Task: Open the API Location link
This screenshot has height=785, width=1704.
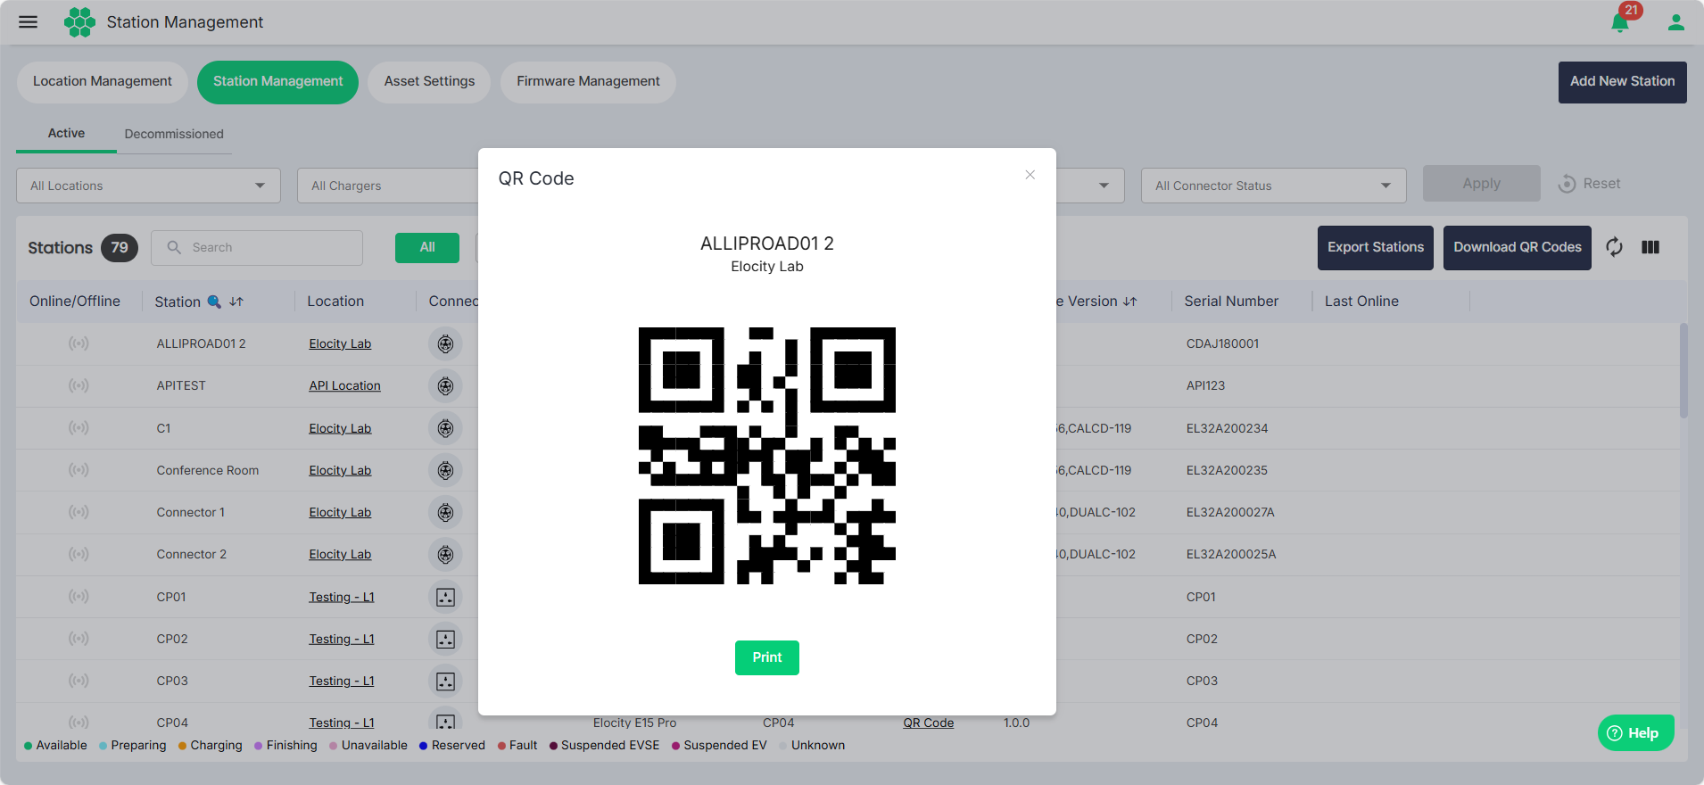Action: click(344, 386)
